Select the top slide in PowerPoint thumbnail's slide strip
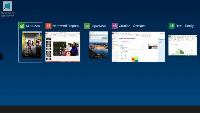This screenshot has height=113, width=200. 49,39
